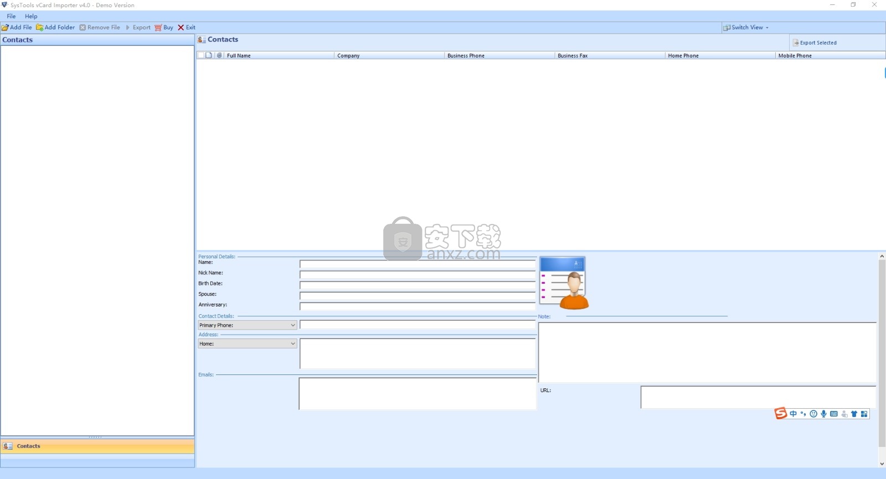Toggle the Chinese input mode icon
Image resolution: width=886 pixels, height=479 pixels.
click(x=794, y=414)
